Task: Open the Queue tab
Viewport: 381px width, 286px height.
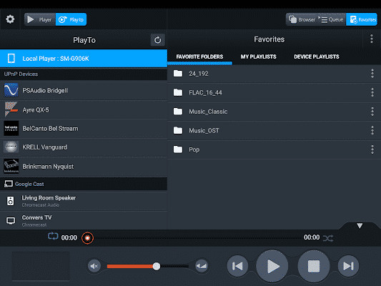Action: pyautogui.click(x=331, y=19)
